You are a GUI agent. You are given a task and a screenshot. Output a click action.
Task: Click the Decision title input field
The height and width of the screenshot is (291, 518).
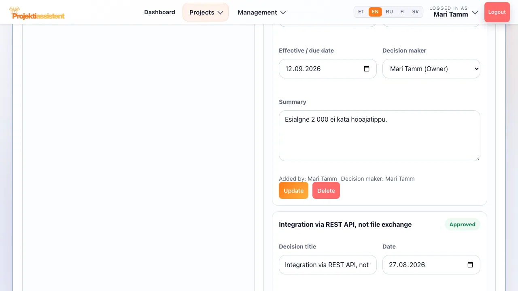(x=328, y=265)
